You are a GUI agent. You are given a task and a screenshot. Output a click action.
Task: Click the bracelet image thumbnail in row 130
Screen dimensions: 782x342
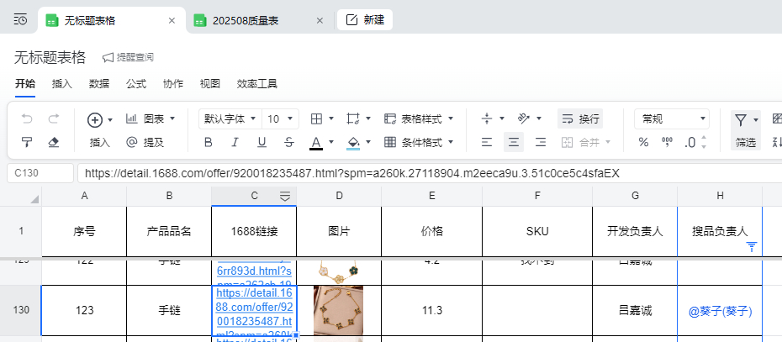(x=338, y=310)
